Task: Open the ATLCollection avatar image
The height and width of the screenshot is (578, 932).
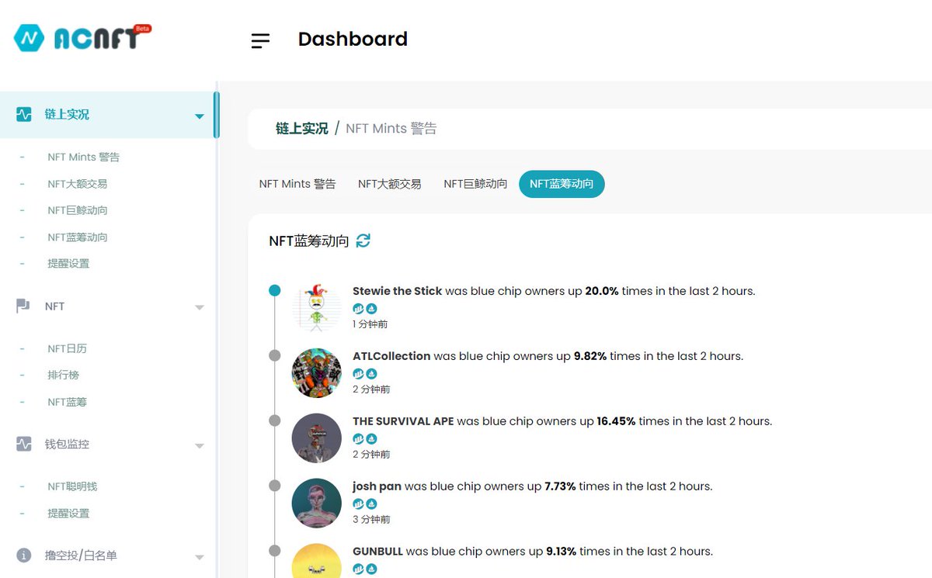Action: (x=316, y=373)
